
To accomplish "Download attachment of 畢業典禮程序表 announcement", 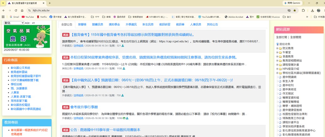I will pos(124,68).
